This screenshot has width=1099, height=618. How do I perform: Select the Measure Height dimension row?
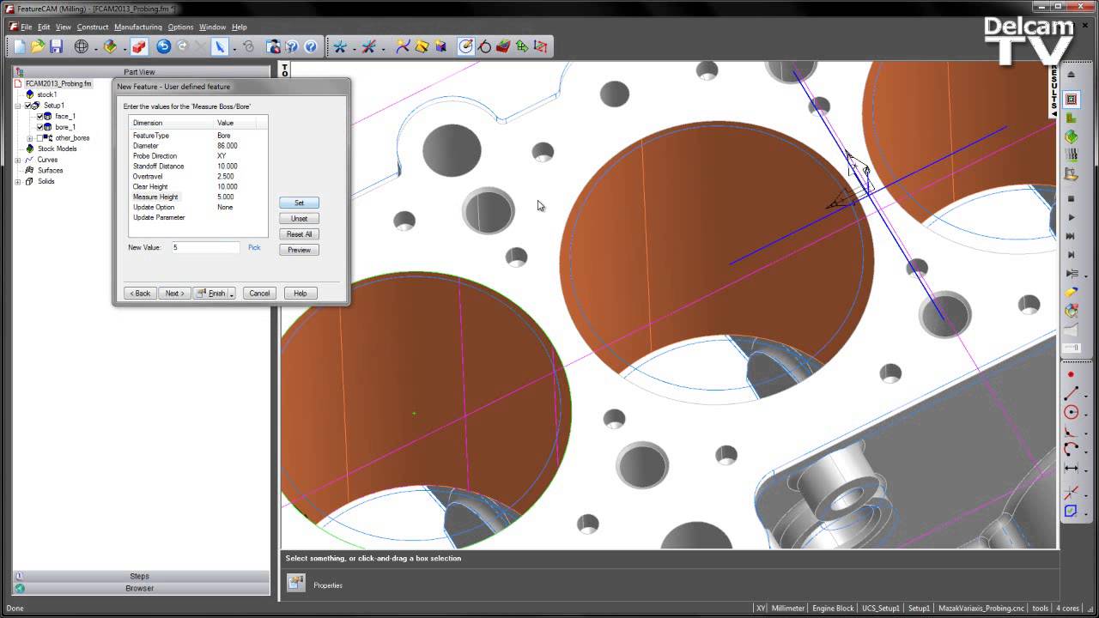coord(197,197)
